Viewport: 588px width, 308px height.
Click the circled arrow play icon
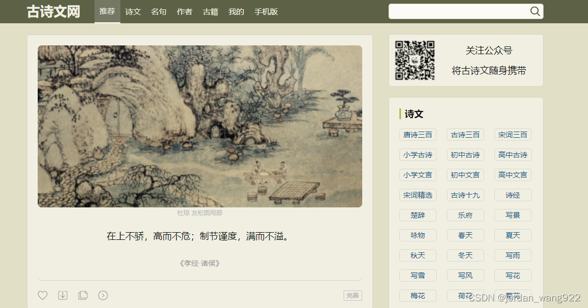pos(103,295)
